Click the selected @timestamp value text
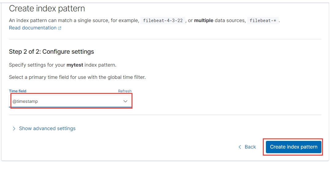This screenshot has height=174, width=330. coord(25,101)
